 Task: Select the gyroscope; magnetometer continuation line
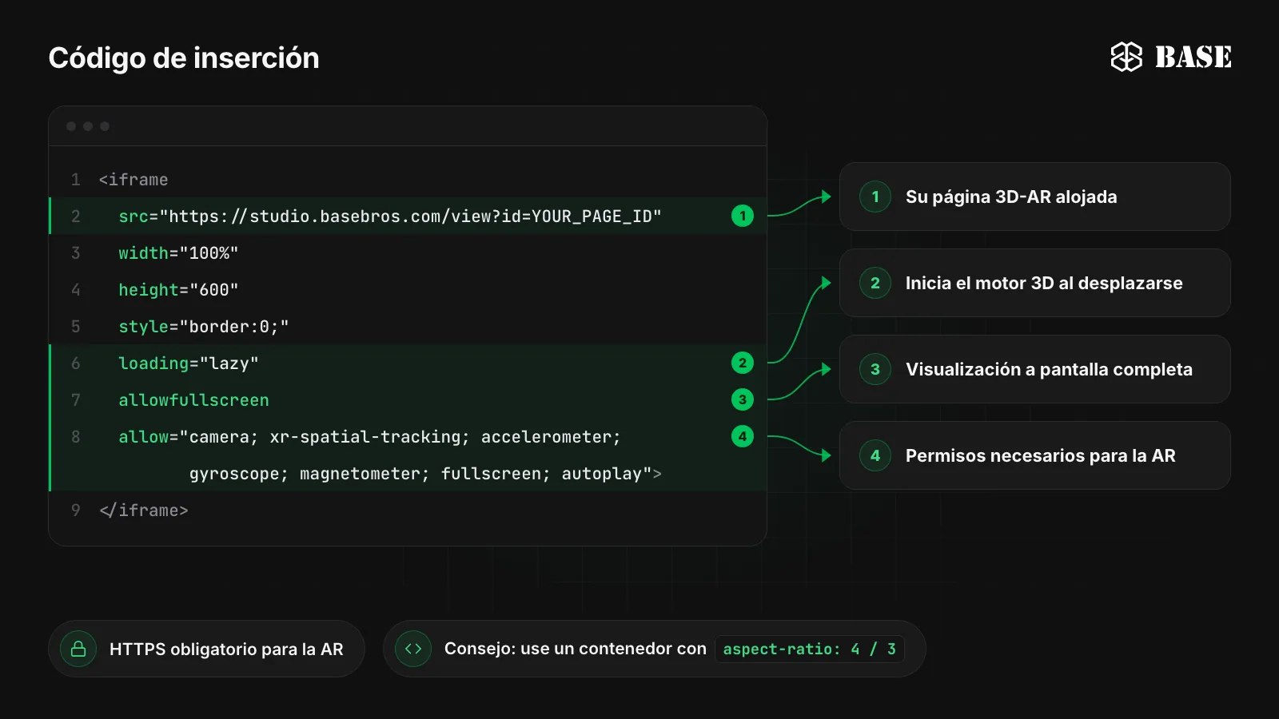tap(425, 474)
